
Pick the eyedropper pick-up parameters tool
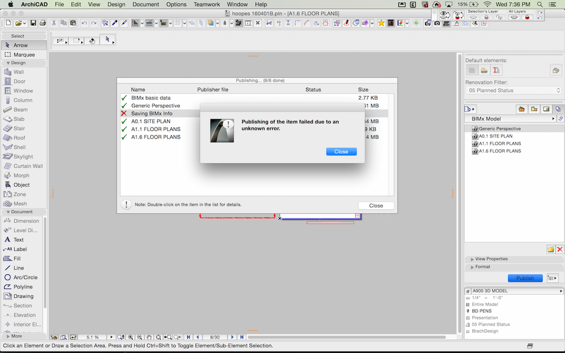tap(114, 23)
